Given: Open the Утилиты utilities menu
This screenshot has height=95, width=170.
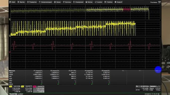Looking at the screenshot, I should click(108, 2).
